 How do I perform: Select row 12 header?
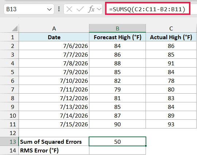[9, 133]
